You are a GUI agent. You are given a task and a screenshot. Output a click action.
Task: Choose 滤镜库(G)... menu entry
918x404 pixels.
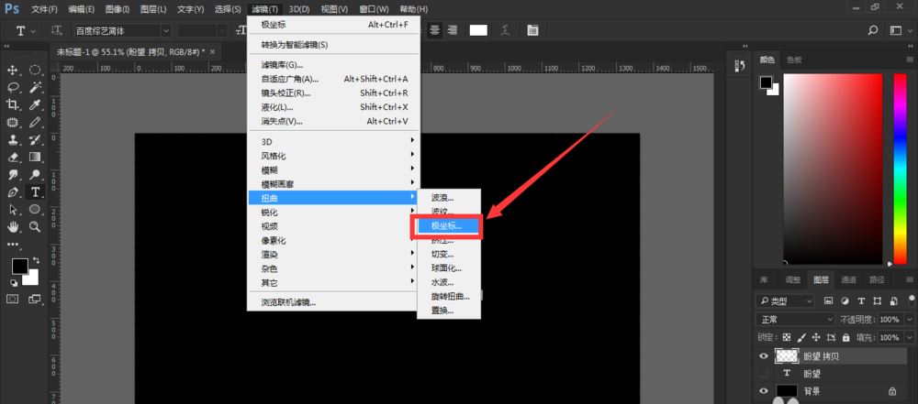[334, 64]
